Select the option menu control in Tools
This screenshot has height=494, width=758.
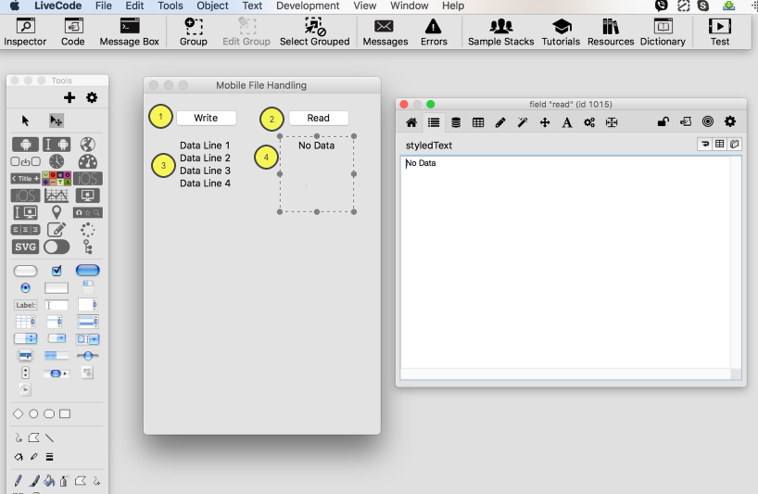tap(26, 338)
